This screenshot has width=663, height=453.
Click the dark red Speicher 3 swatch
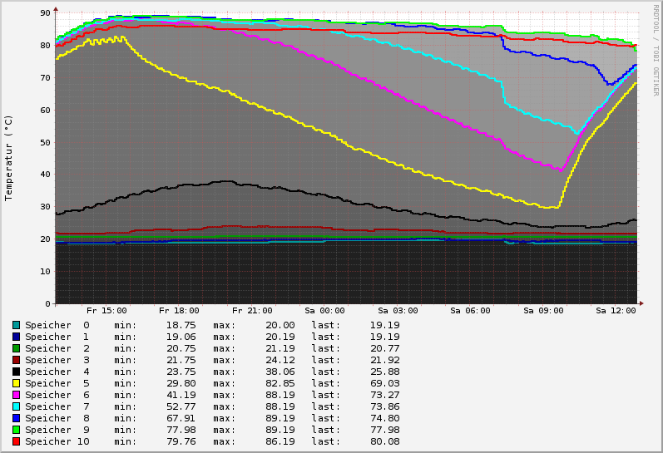[16, 360]
